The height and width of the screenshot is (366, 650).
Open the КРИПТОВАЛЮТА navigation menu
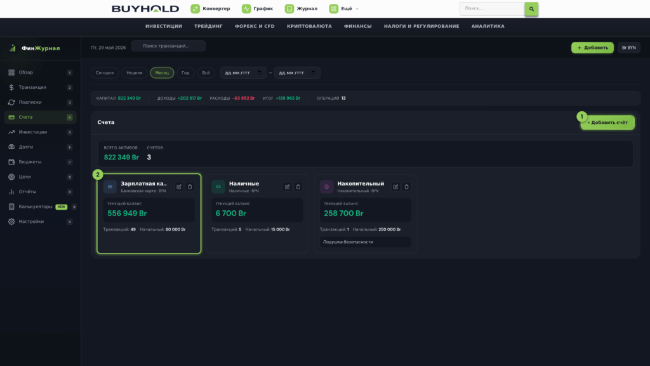tap(309, 26)
